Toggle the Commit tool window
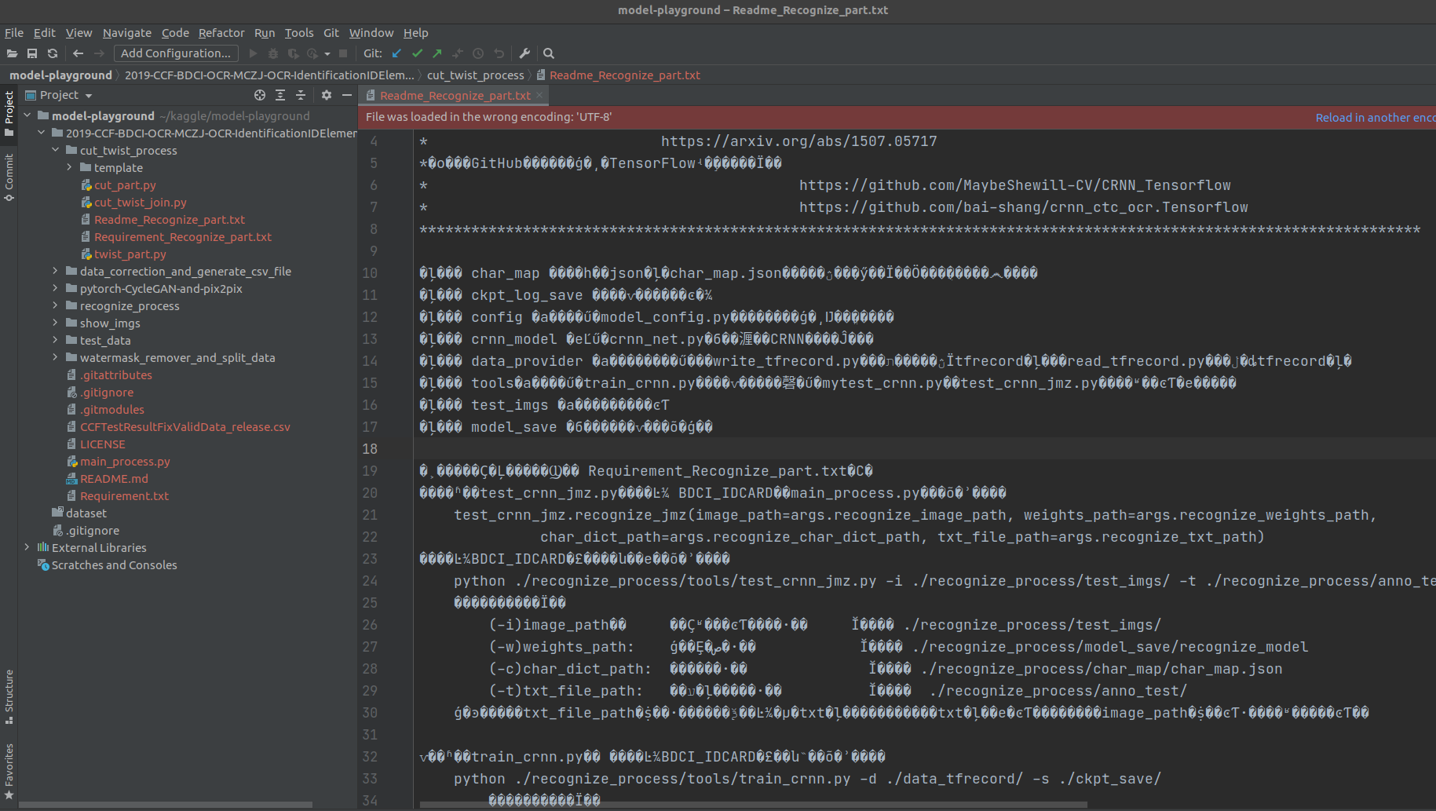The height and width of the screenshot is (811, 1436). click(9, 173)
